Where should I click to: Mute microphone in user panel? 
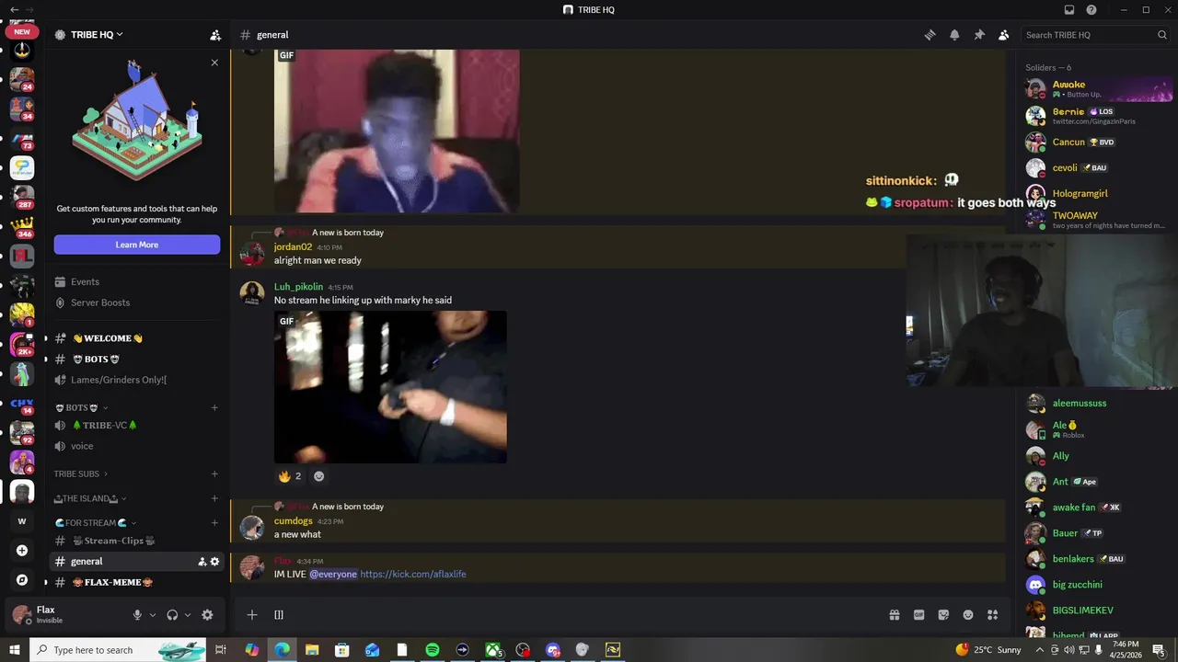pyautogui.click(x=137, y=615)
